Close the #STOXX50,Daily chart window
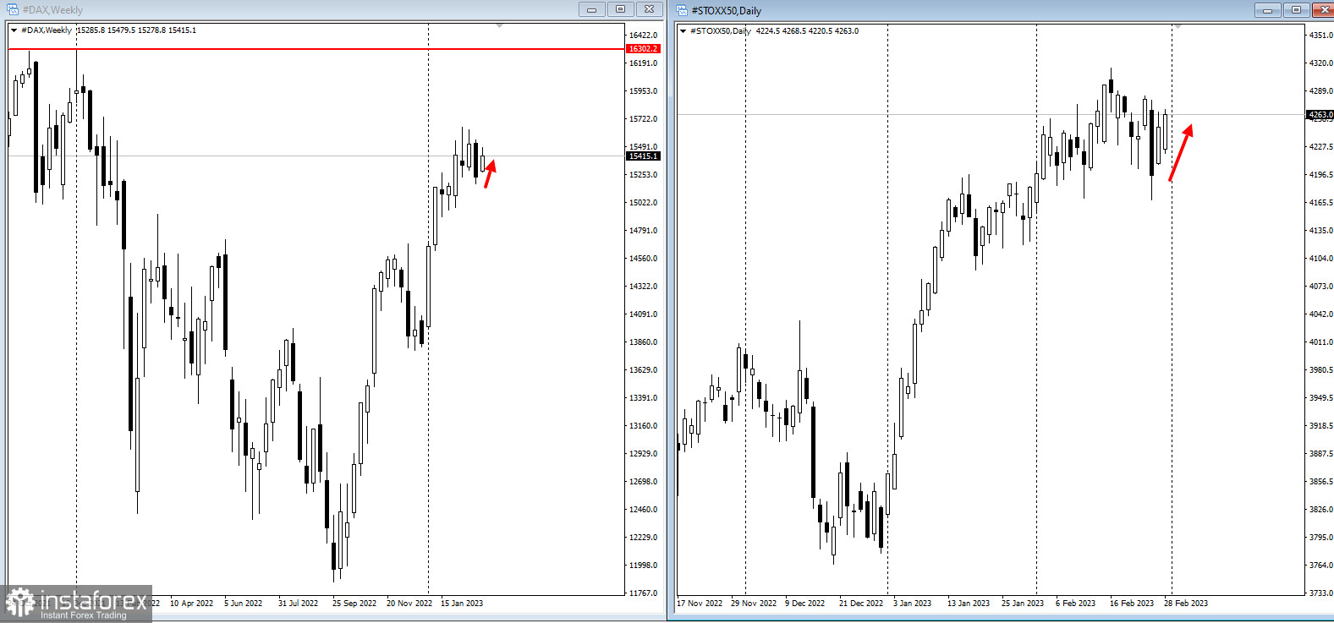Image resolution: width=1334 pixels, height=623 pixels. pos(1323,10)
